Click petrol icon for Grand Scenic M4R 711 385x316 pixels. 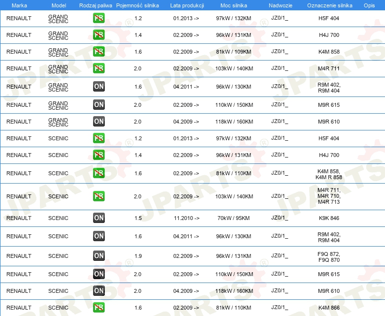[98, 68]
